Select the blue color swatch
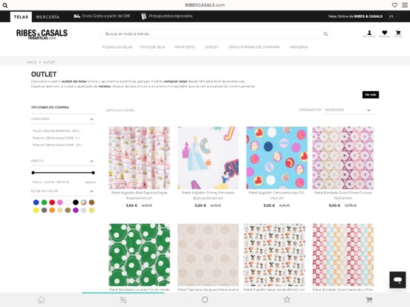 (36, 202)
